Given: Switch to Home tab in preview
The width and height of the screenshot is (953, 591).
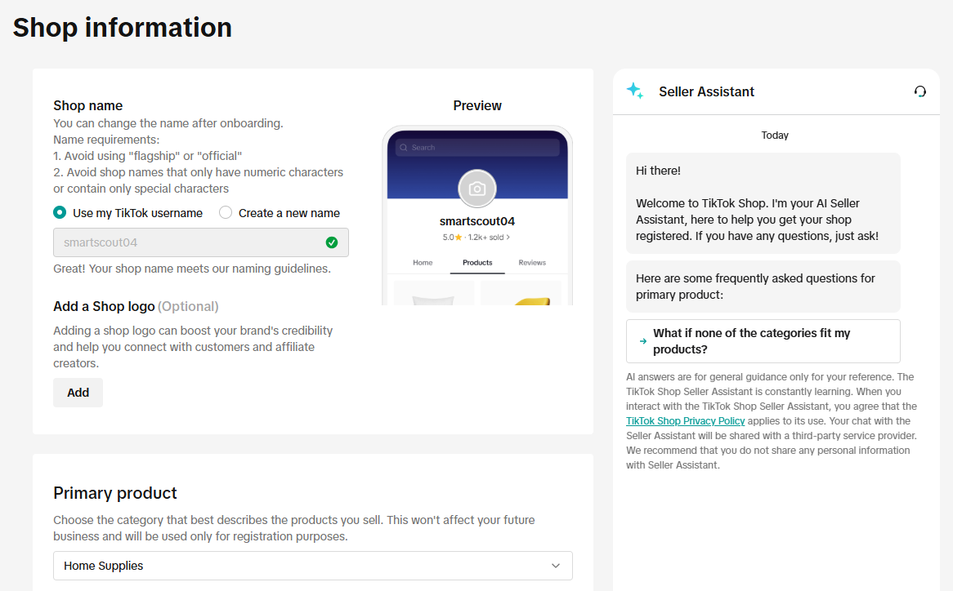Looking at the screenshot, I should [x=423, y=263].
